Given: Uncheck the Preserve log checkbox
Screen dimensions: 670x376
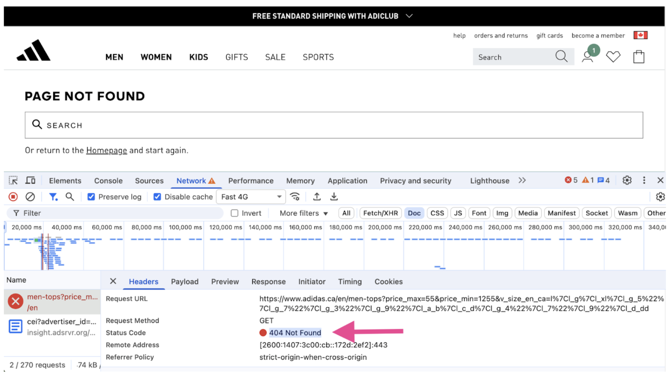Looking at the screenshot, I should (x=91, y=197).
